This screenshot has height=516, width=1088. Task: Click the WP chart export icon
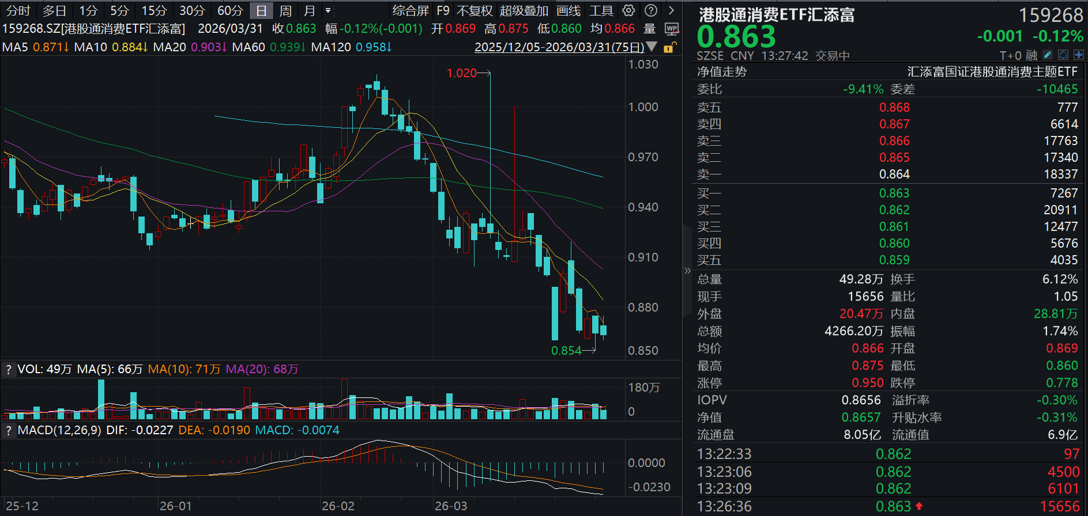coord(672,29)
